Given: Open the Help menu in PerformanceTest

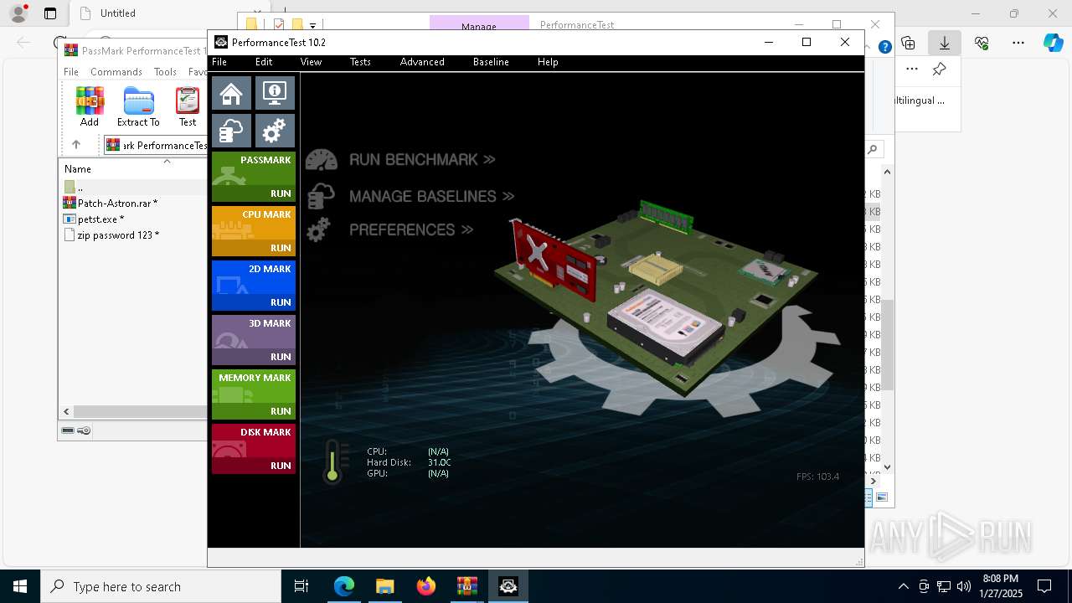Looking at the screenshot, I should point(548,62).
